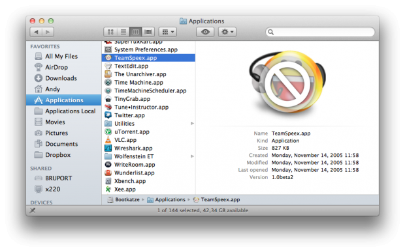Go back with the left arrow button
This screenshot has width=405, height=252.
click(x=36, y=32)
